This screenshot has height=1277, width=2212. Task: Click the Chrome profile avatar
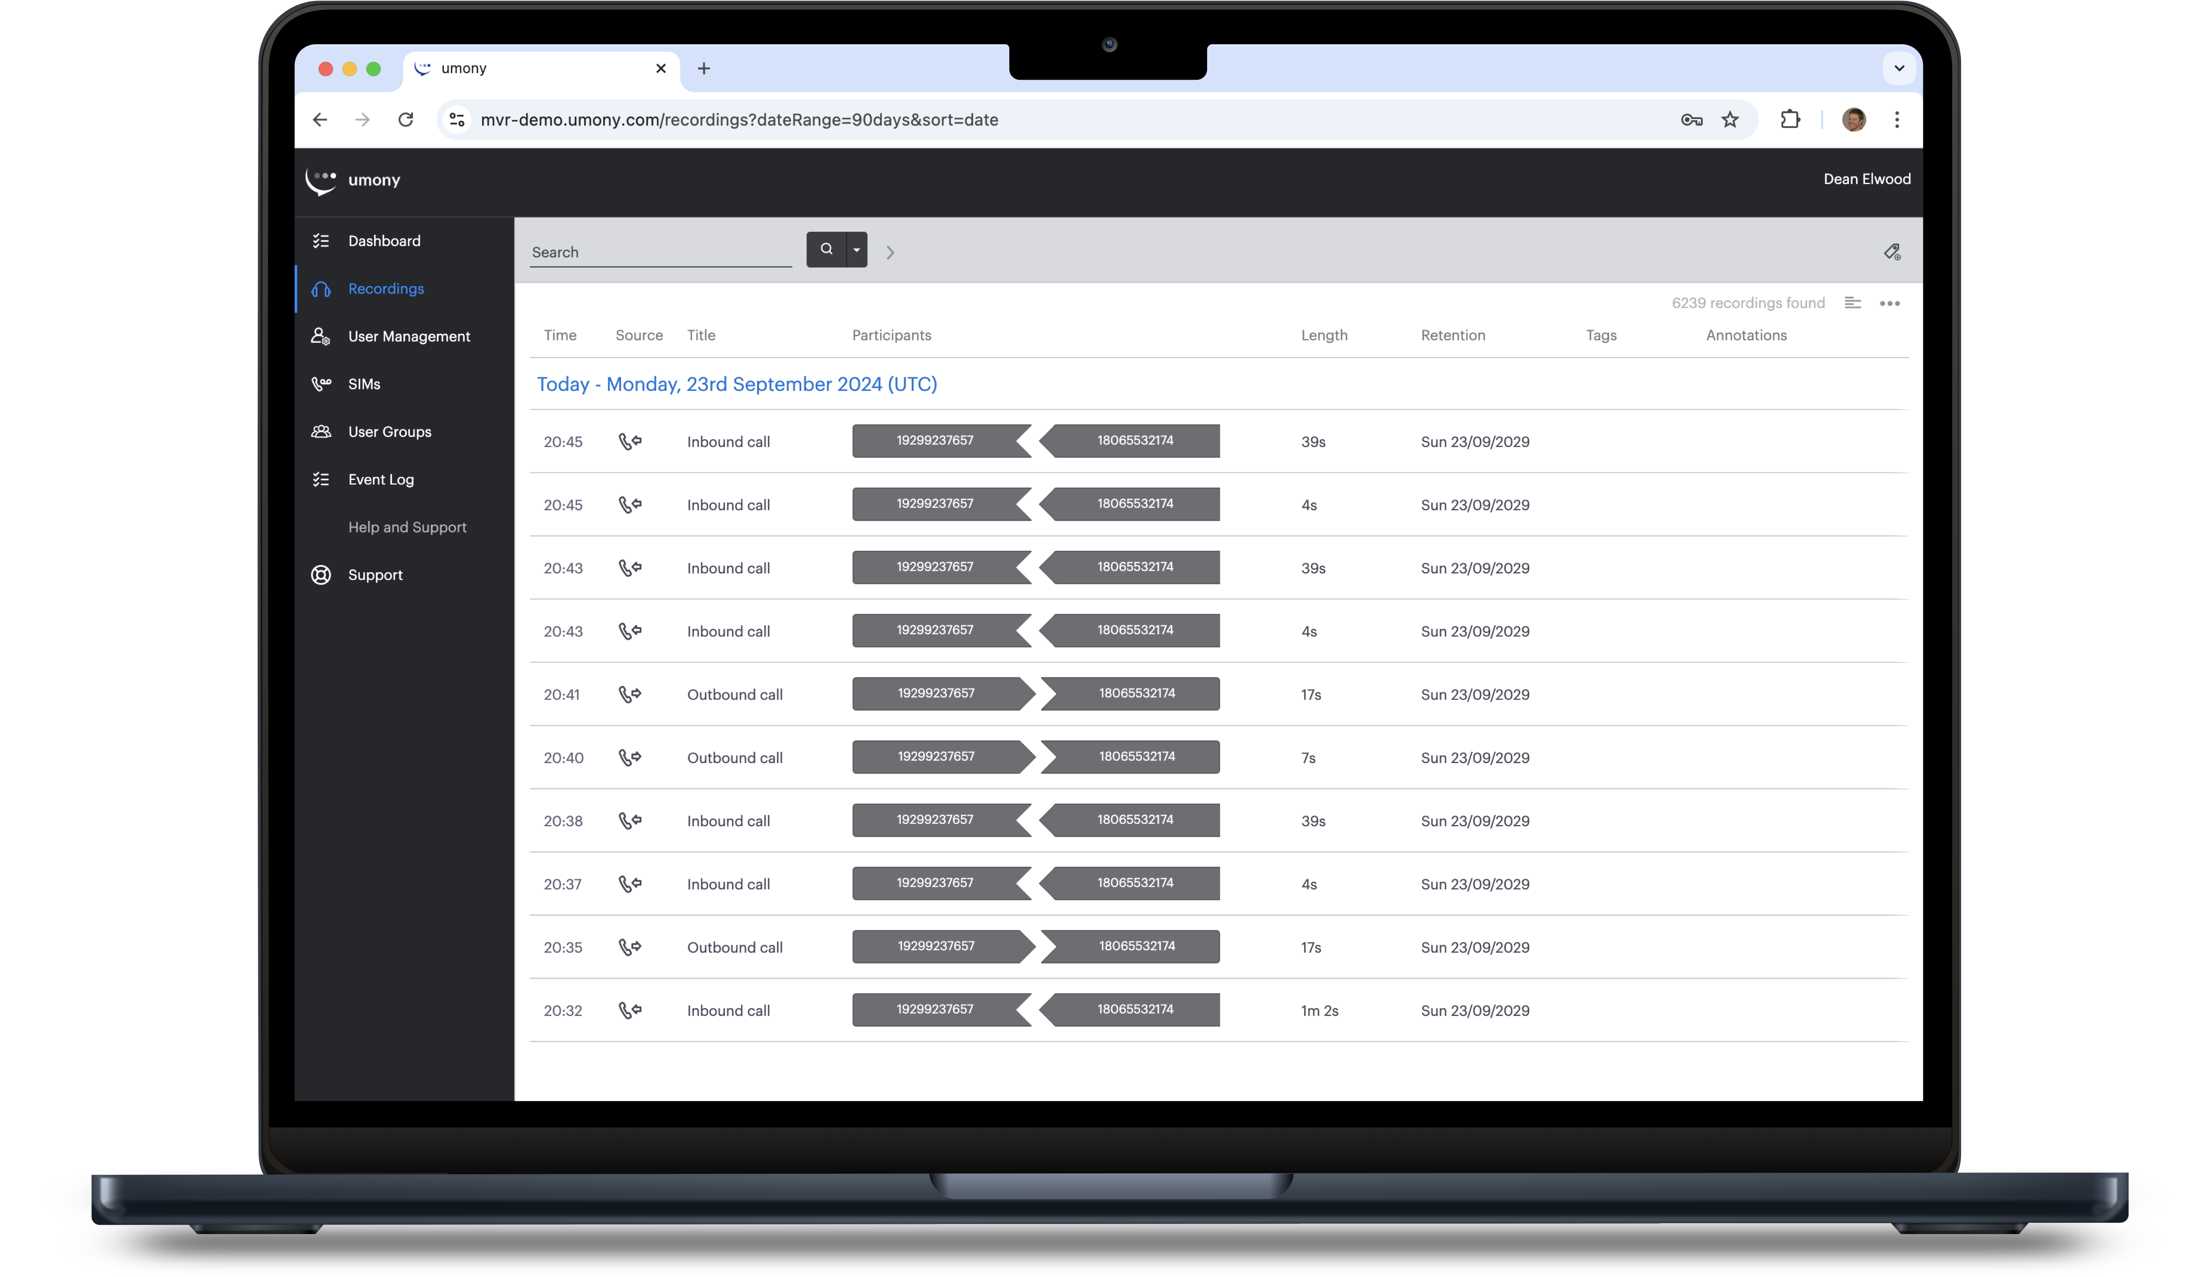point(1853,119)
